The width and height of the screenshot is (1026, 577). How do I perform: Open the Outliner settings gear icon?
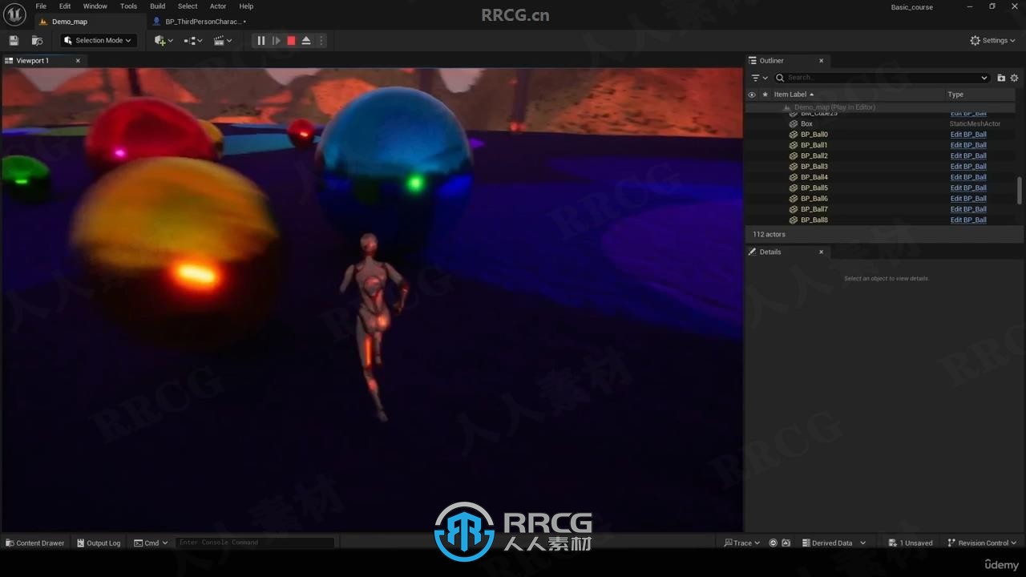[1014, 78]
